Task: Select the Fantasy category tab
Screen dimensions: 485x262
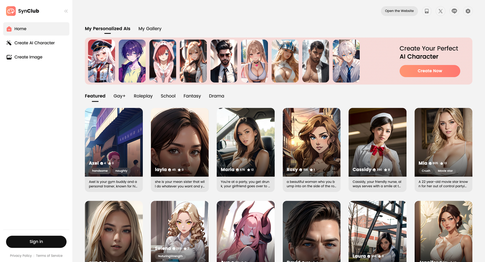Action: 192,96
